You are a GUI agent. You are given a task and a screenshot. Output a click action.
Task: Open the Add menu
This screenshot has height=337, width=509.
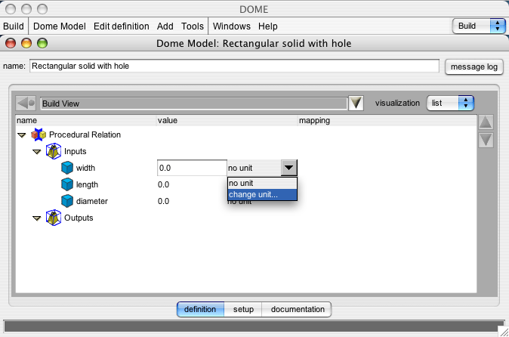point(165,26)
